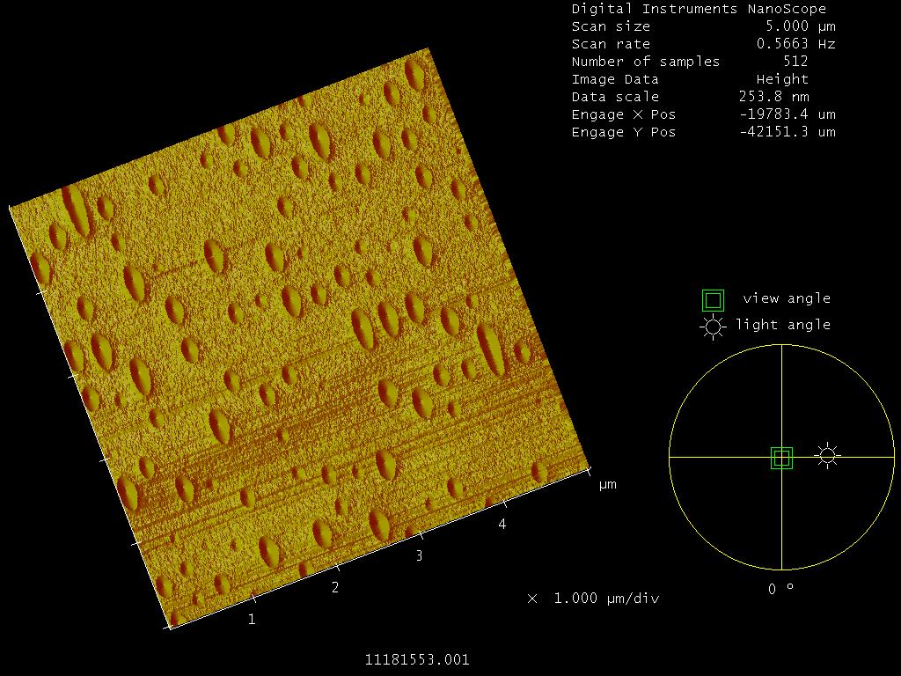Select the Scan size value 5.000 µm
Viewport: 901px width, 676px height.
tap(795, 26)
